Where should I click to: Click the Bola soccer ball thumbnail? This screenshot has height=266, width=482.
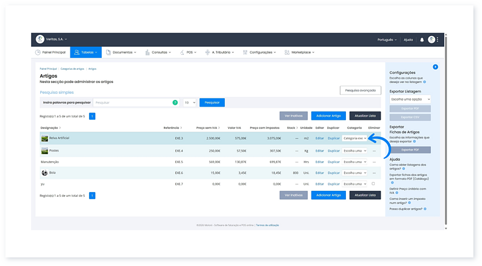(x=45, y=172)
